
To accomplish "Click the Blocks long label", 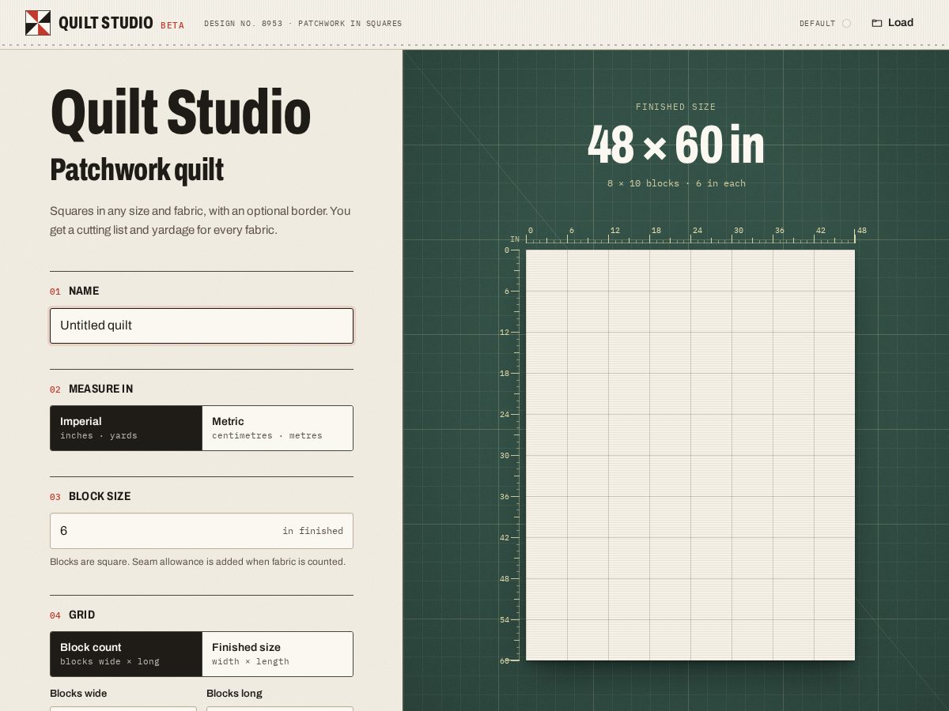I will (234, 694).
